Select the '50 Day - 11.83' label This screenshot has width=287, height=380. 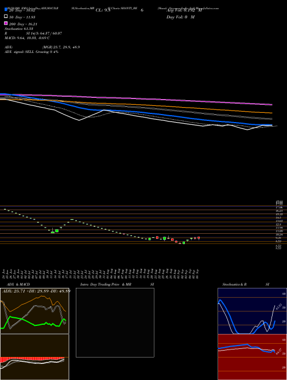(x=22, y=17)
